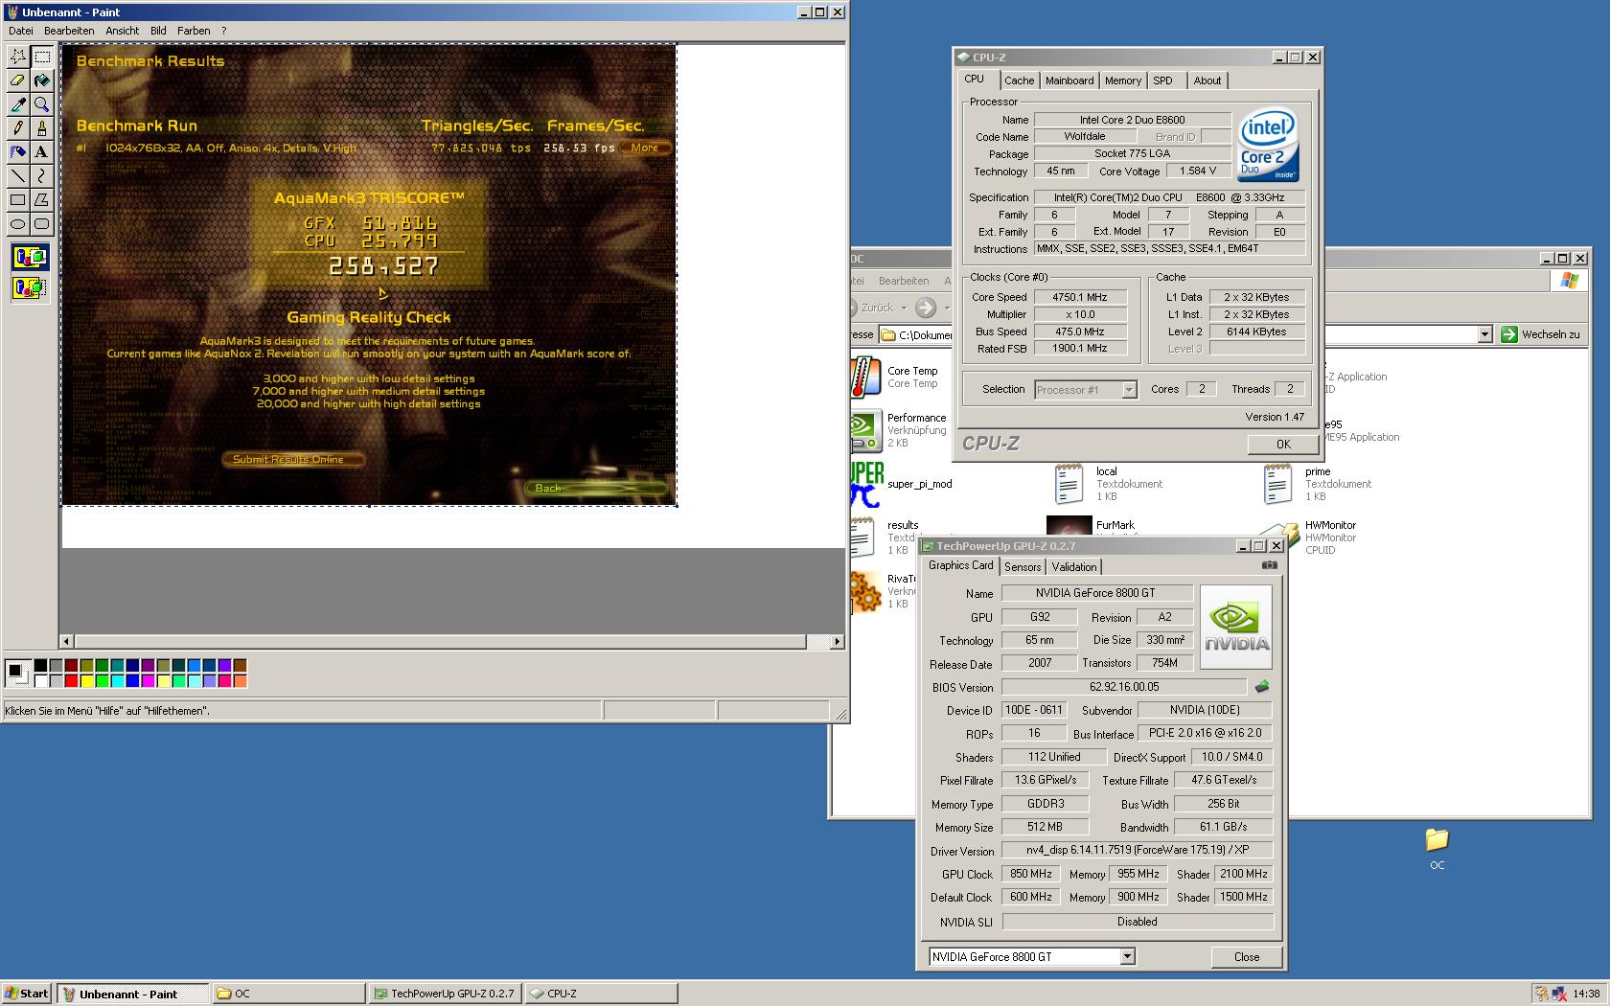Pick the cyan color swatch
1610x1006 pixels.
117,681
